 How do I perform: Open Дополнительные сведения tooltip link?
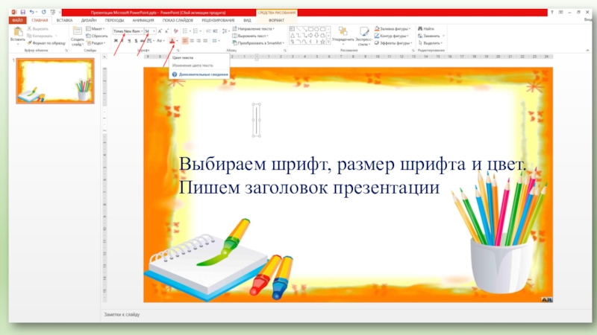click(203, 74)
